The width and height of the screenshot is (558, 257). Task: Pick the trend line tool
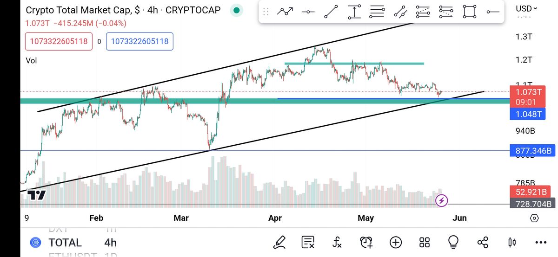(x=331, y=12)
